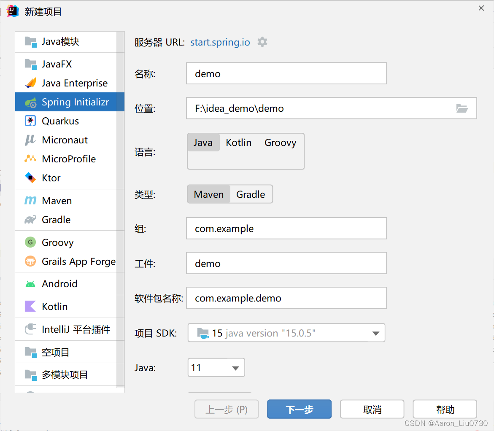Choose the Micronaut generator icon
Viewport: 494px width, 431px height.
[30, 140]
